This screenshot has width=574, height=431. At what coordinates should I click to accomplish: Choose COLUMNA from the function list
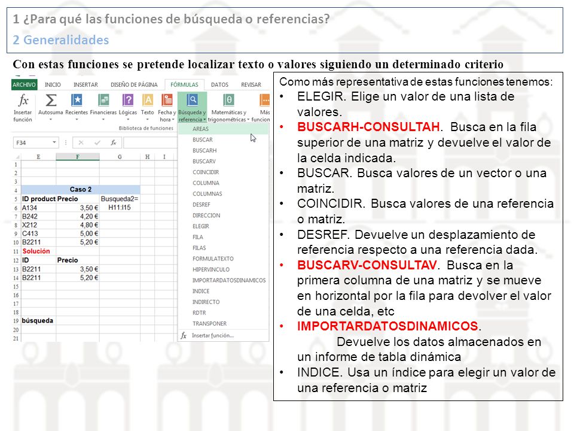point(223,183)
